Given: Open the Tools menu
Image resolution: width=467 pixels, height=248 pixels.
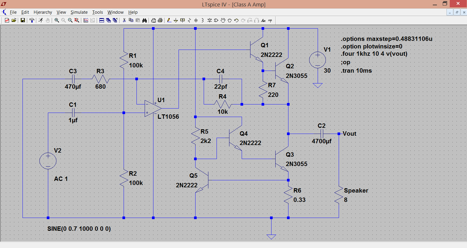Looking at the screenshot, I should click(x=98, y=12).
